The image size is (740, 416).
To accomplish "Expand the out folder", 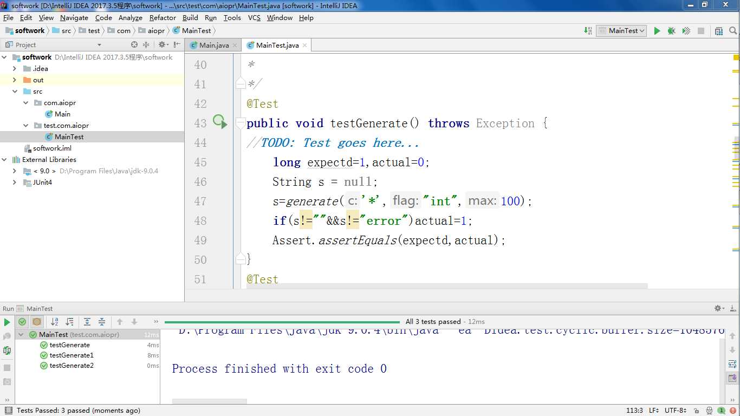I will click(15, 80).
